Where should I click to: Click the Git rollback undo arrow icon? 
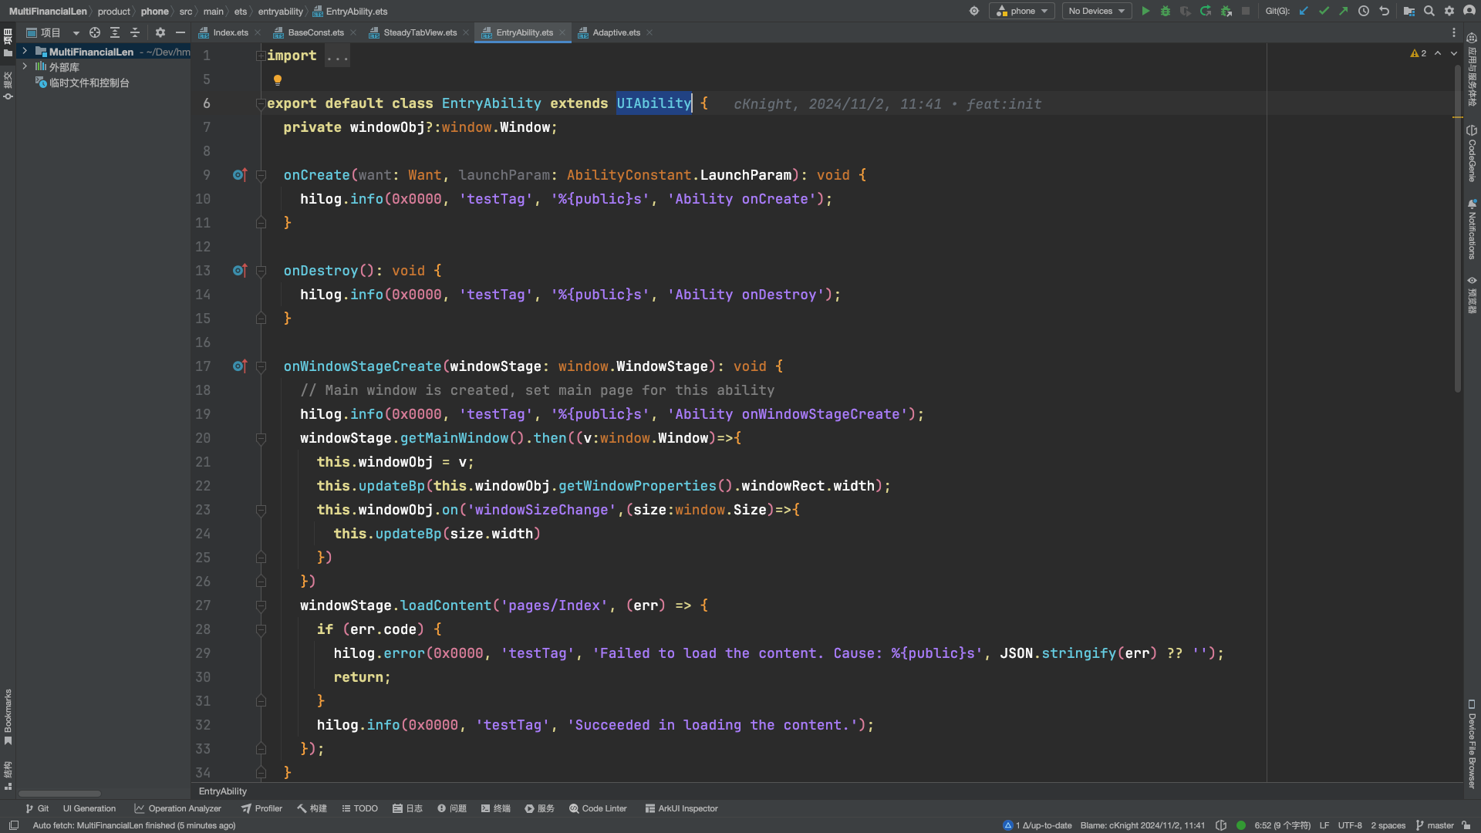[x=1384, y=11]
